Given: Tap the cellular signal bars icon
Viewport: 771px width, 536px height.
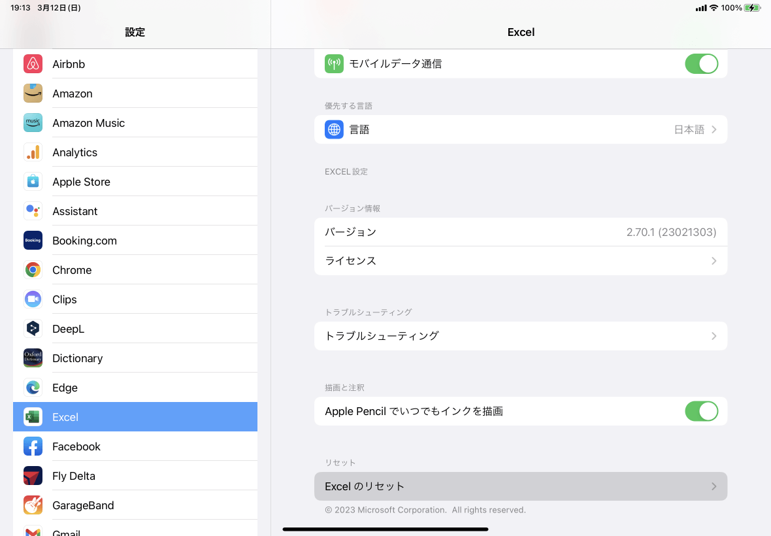Looking at the screenshot, I should coord(701,8).
